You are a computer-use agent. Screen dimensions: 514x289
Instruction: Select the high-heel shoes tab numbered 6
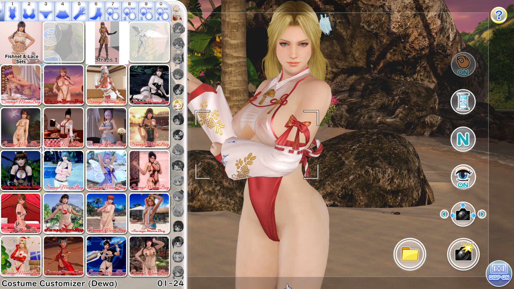[96, 11]
